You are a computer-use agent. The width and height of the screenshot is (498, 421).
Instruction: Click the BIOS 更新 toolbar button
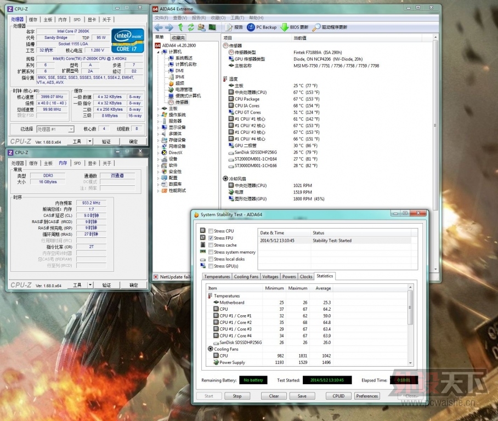coord(295,27)
